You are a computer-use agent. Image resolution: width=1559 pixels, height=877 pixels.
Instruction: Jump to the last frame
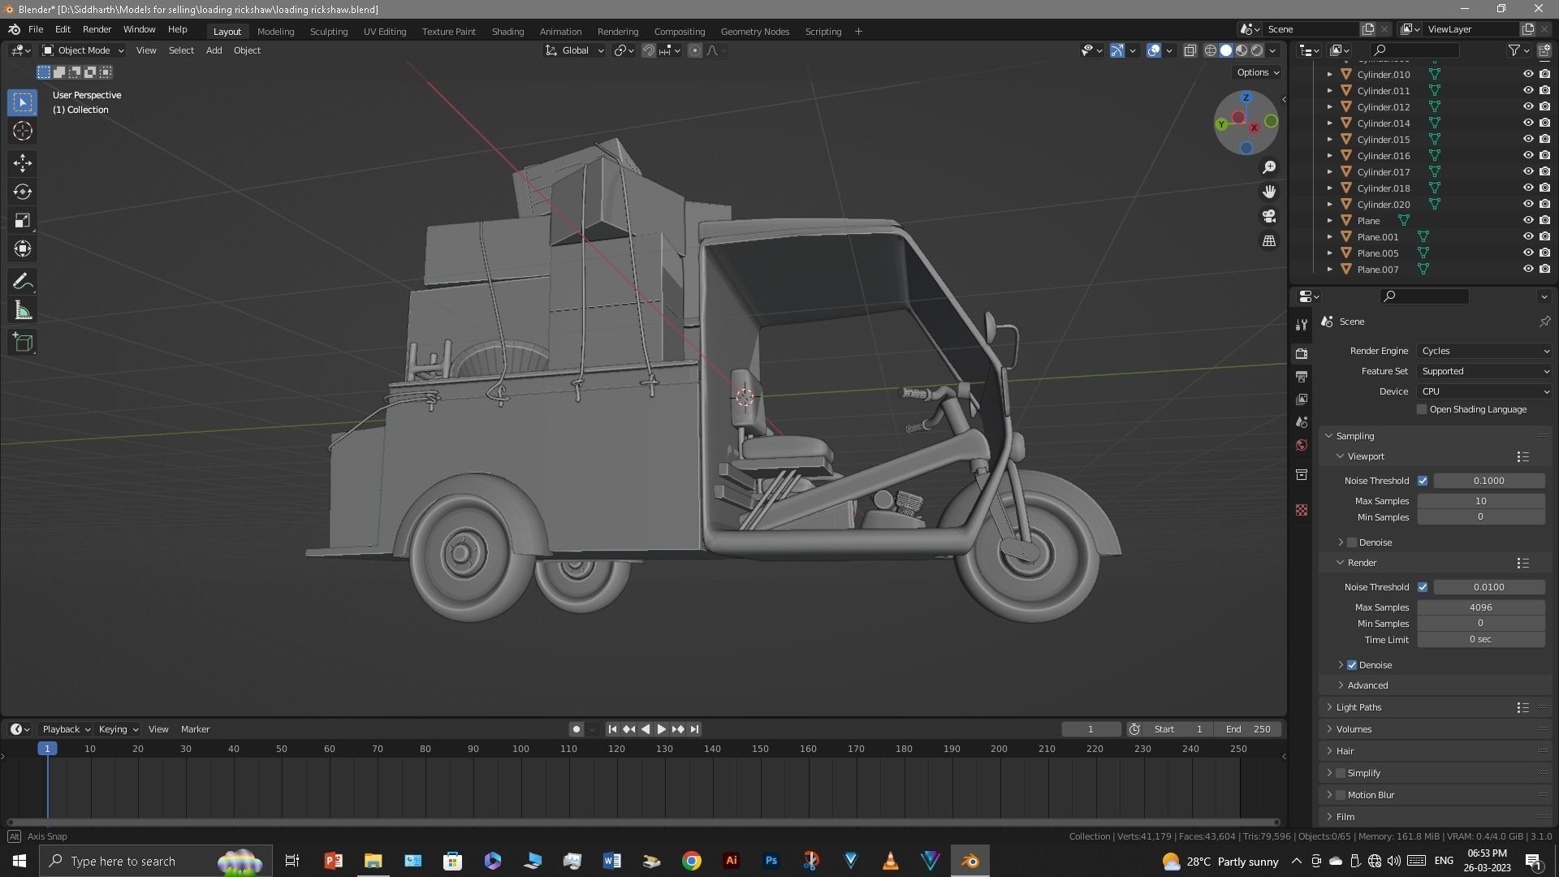[694, 729]
